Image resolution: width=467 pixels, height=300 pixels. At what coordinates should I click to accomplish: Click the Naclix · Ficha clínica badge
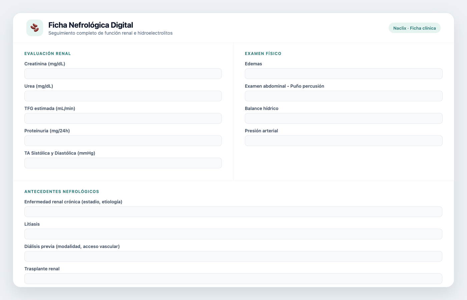pyautogui.click(x=414, y=28)
